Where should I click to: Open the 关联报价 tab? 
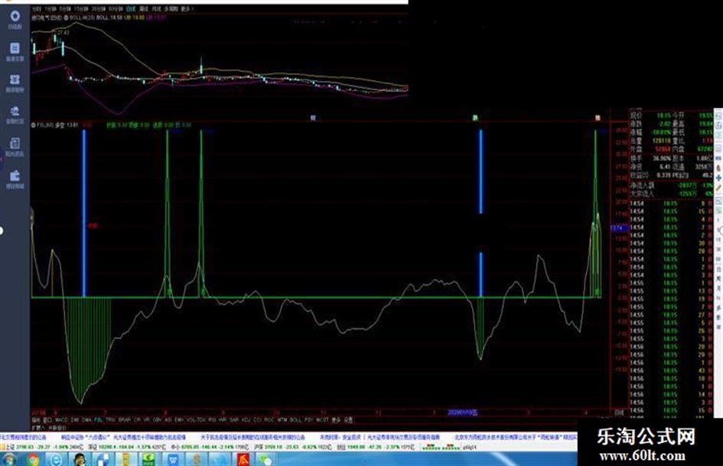[57, 428]
